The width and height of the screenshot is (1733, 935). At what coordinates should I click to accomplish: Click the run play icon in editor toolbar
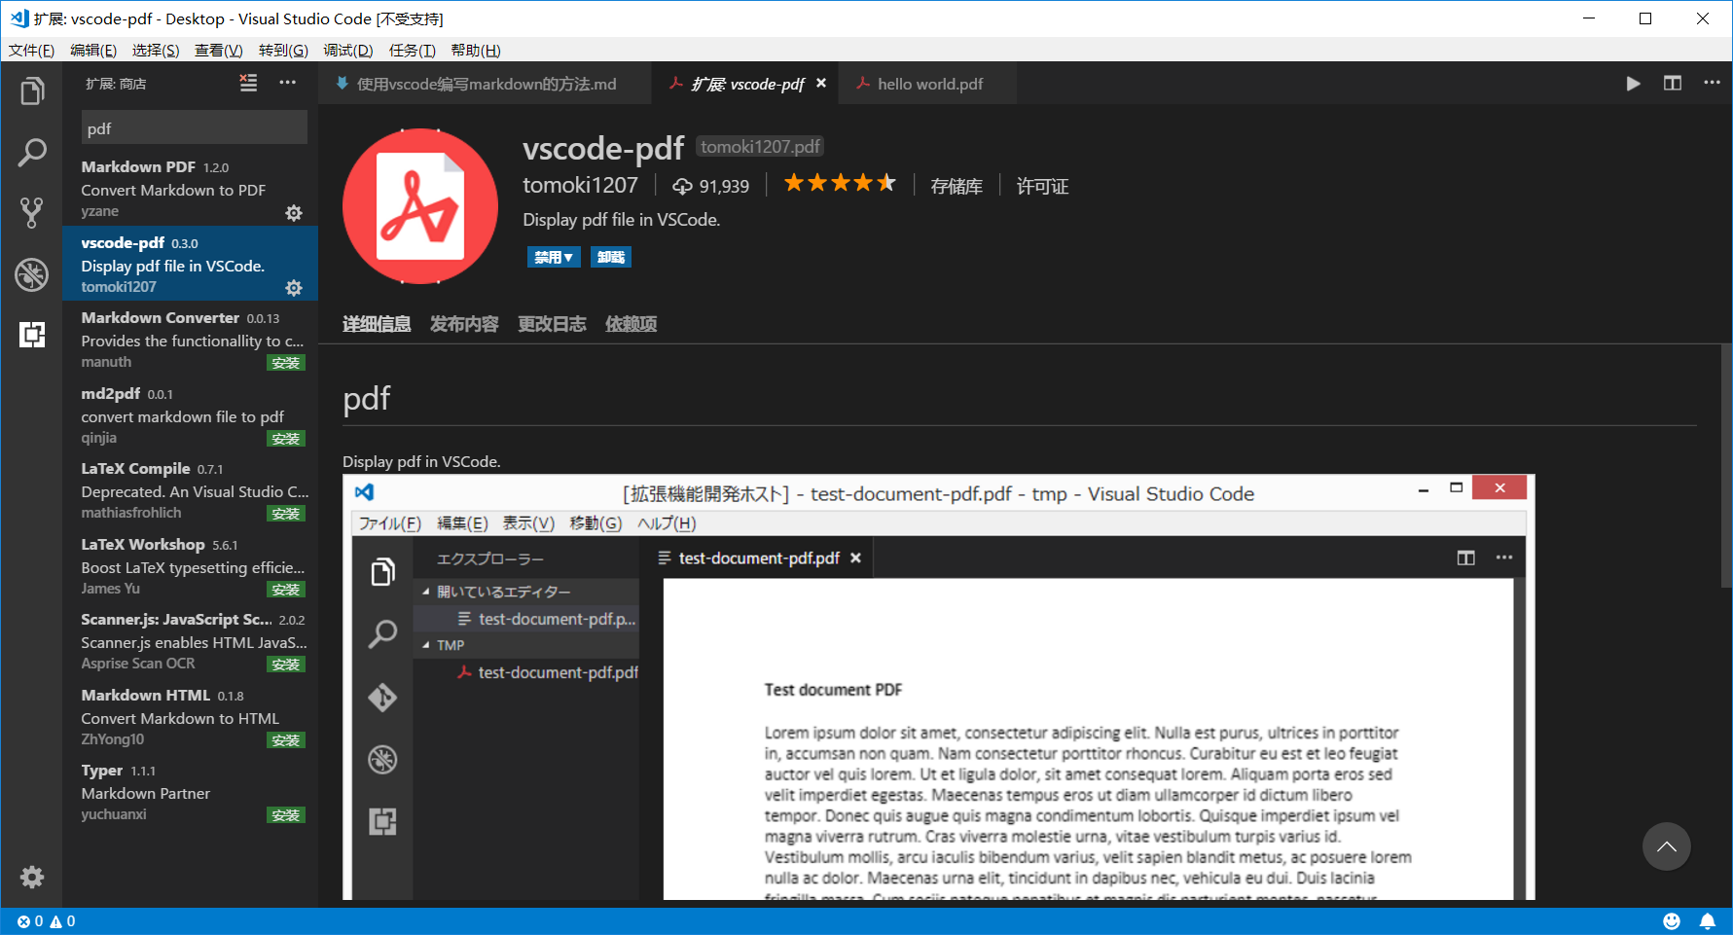[1633, 84]
